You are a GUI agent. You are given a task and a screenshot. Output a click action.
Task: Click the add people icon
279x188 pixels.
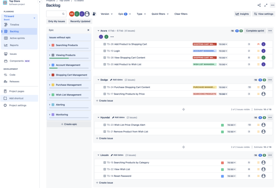pos(94,14)
